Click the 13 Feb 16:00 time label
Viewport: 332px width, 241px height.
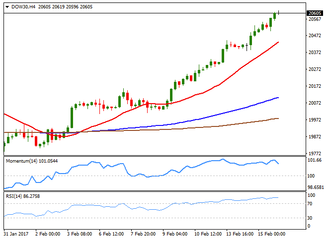tap(240, 234)
